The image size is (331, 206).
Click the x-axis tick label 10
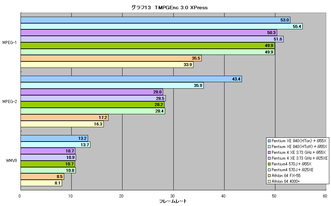[70, 196]
